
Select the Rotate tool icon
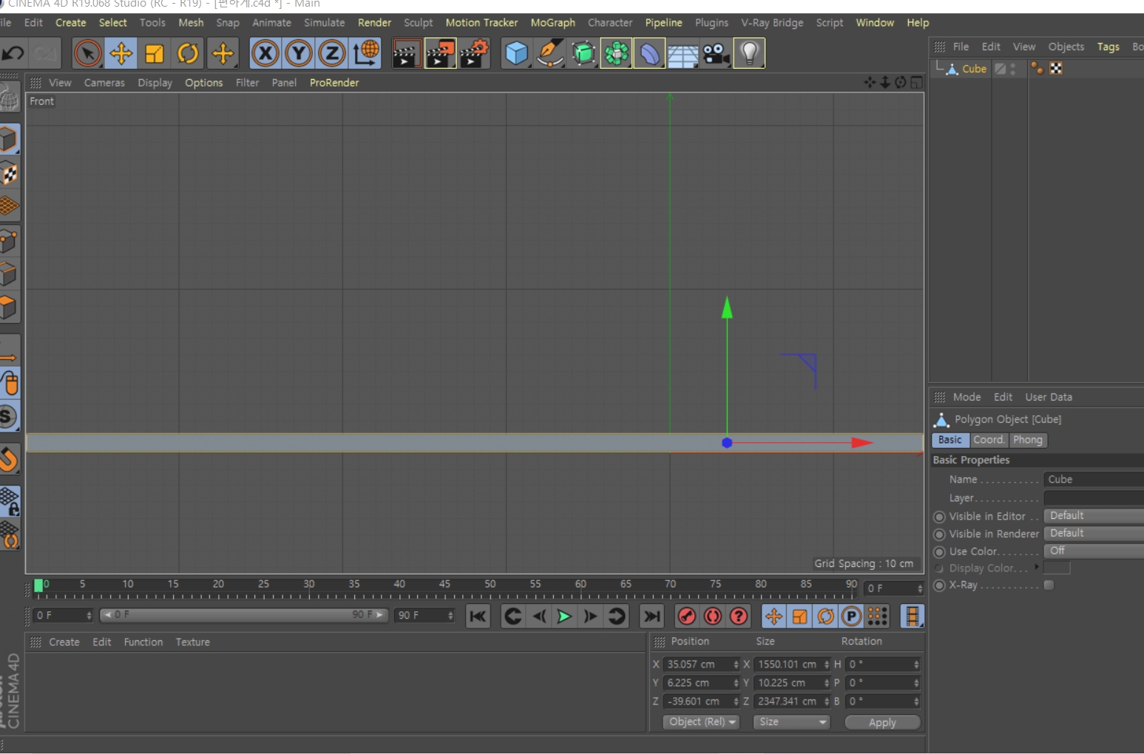click(x=188, y=53)
